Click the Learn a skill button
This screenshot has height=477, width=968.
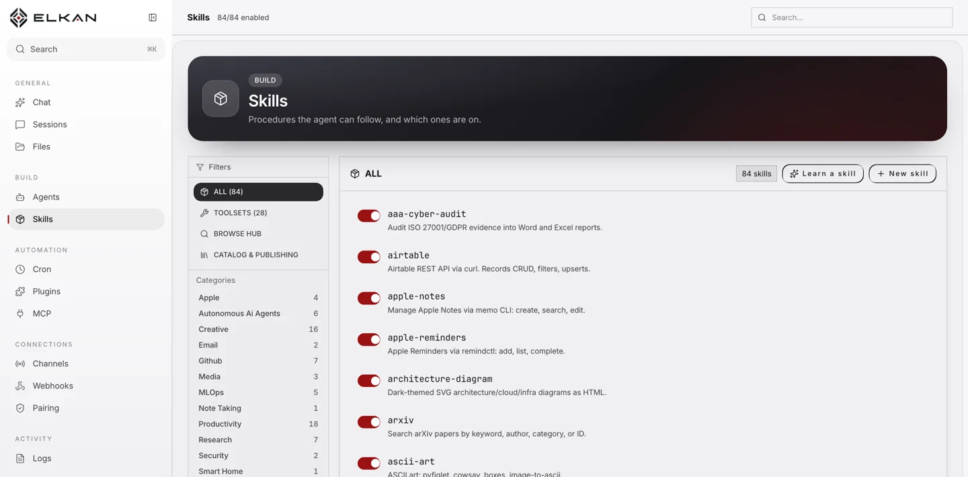pyautogui.click(x=823, y=173)
